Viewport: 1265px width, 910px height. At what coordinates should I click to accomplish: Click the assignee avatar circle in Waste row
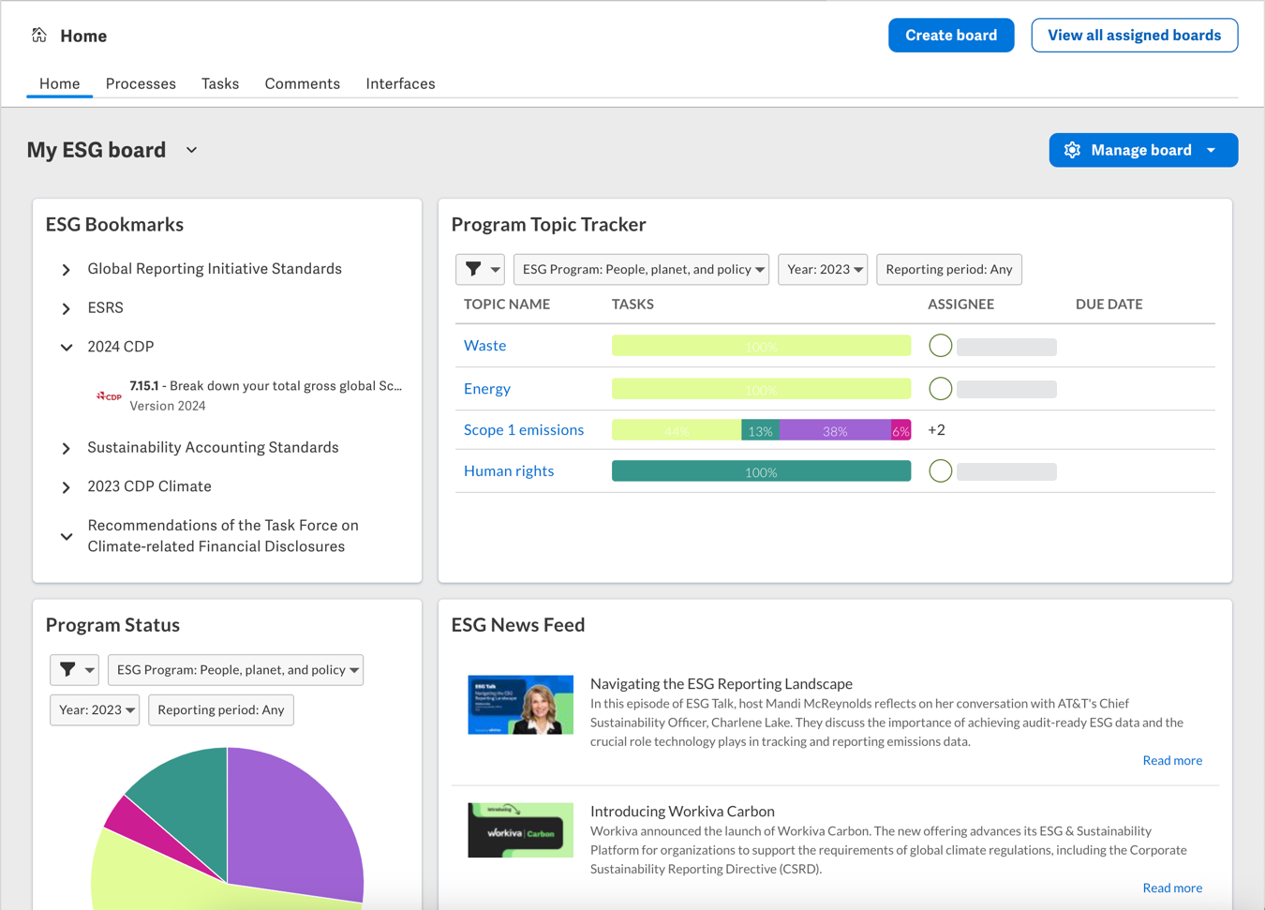[940, 346]
